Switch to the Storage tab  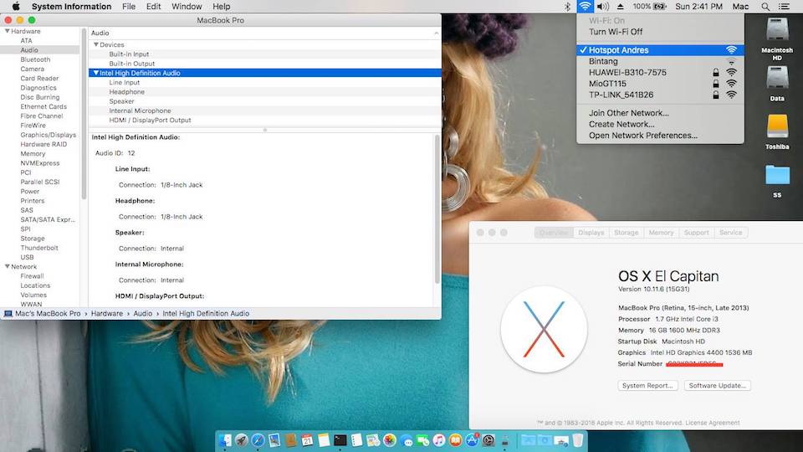(626, 233)
